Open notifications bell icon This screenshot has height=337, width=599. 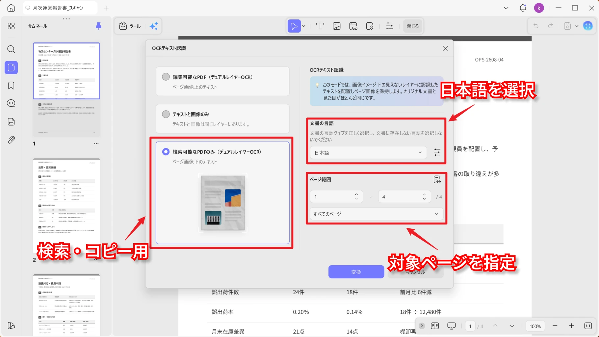[523, 8]
